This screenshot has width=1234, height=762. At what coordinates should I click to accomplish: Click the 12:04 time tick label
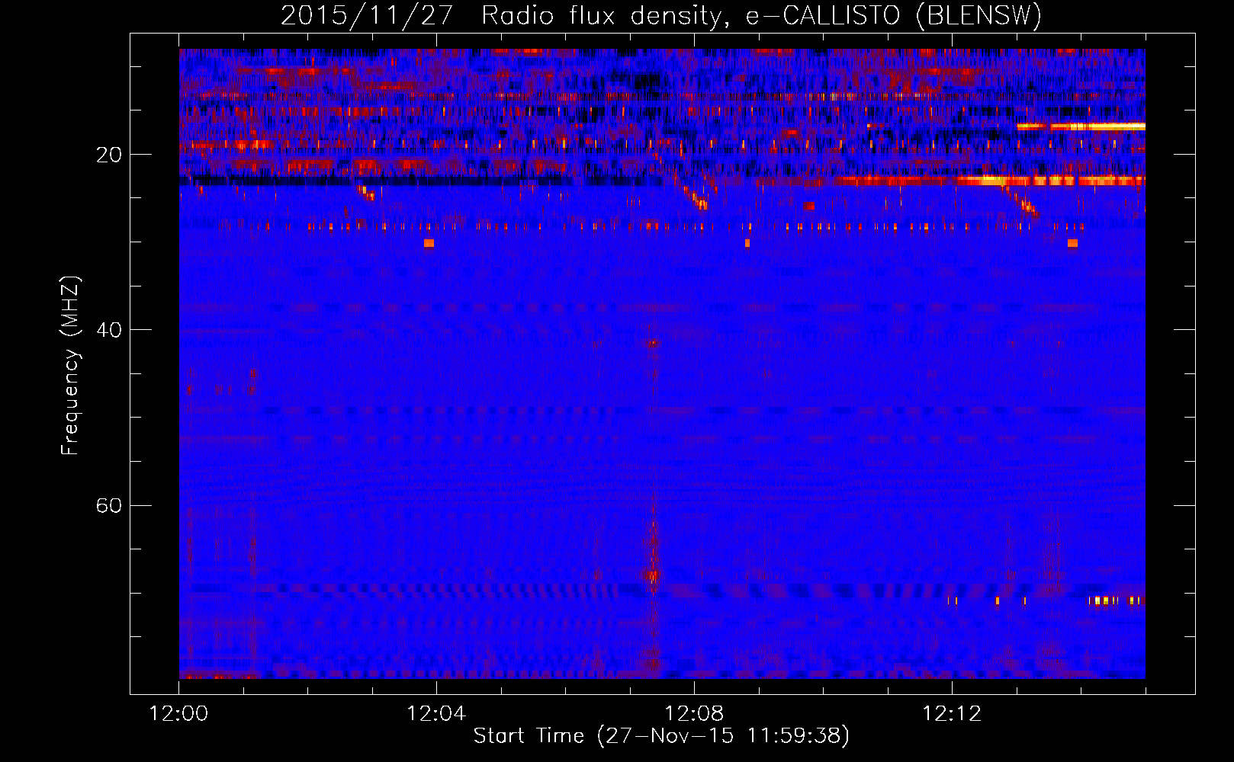tap(436, 714)
